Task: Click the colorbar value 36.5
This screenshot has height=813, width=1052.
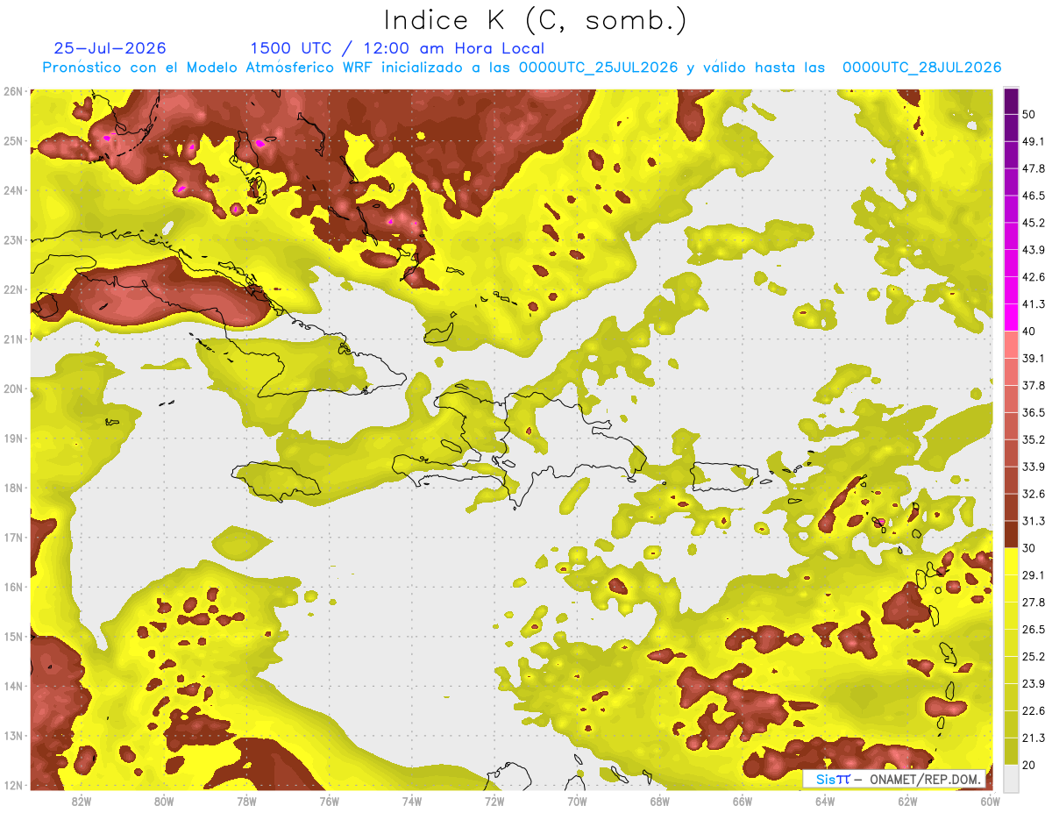Action: click(1034, 412)
